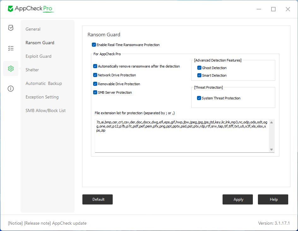
Task: Select the gear settings sidebar icon
Action: coord(11,68)
